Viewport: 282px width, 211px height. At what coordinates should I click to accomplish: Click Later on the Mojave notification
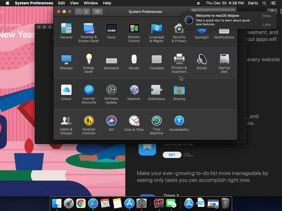pyautogui.click(x=267, y=24)
